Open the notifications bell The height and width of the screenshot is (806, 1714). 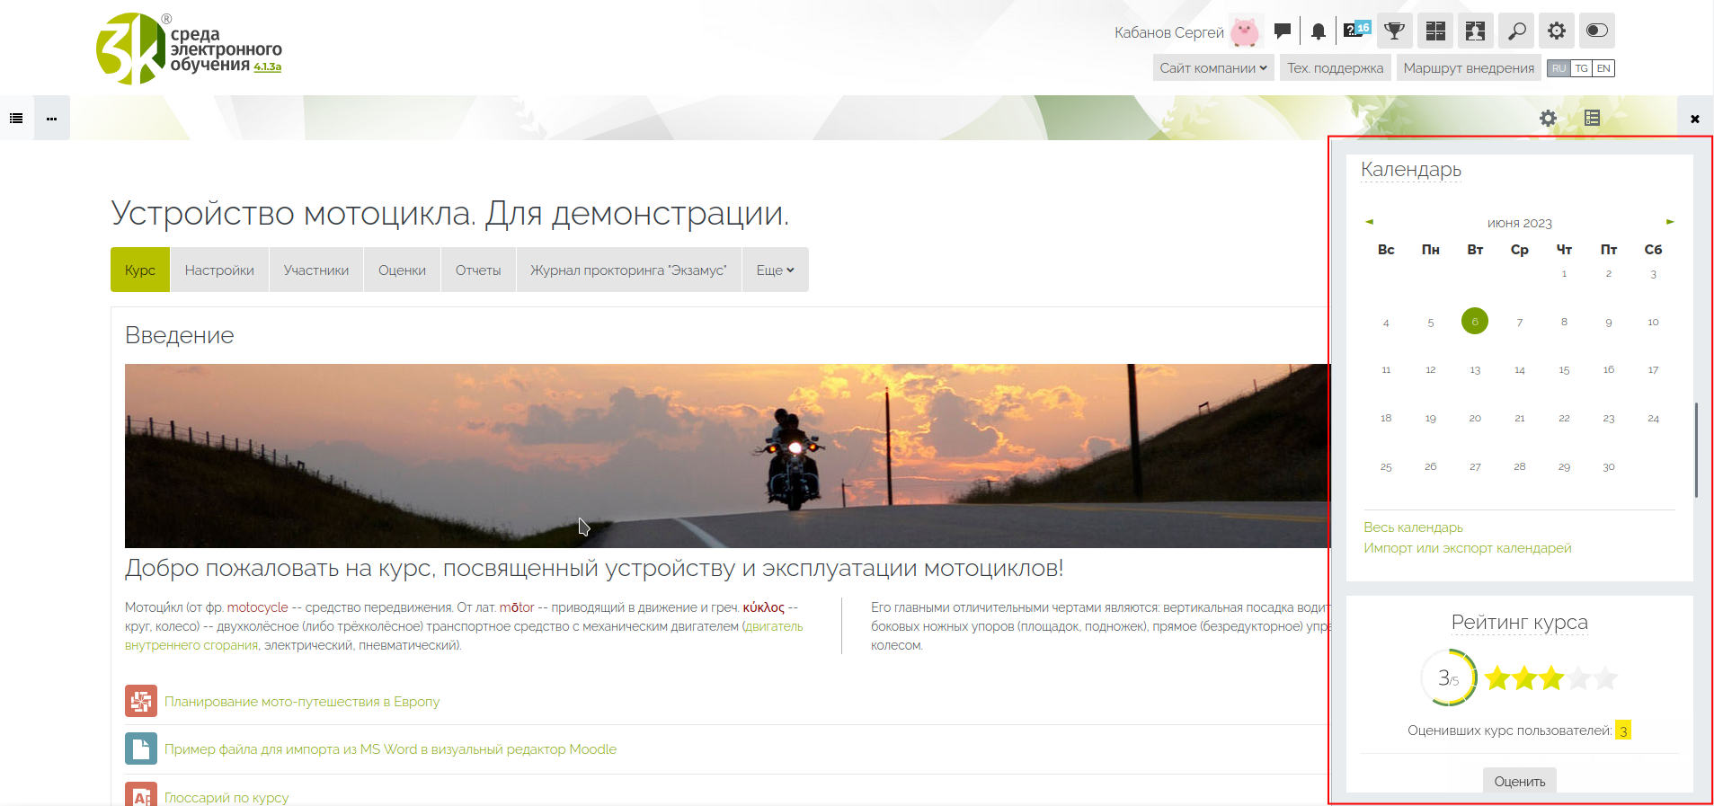1318,31
